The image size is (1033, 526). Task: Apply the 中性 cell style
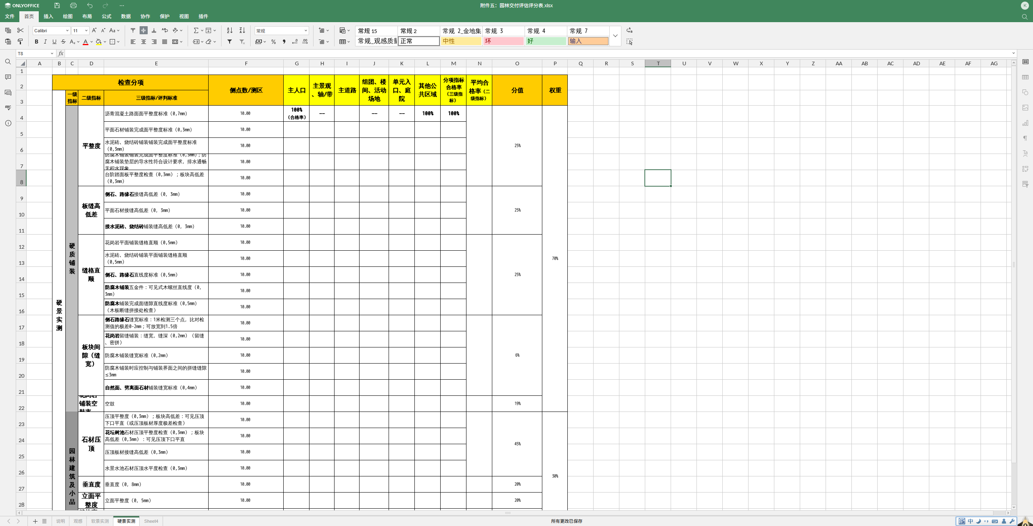point(461,41)
